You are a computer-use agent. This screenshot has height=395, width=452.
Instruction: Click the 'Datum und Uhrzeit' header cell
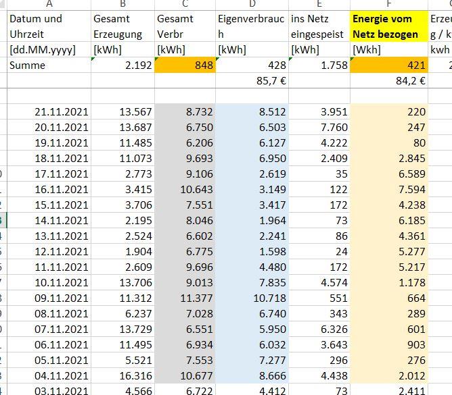49,26
